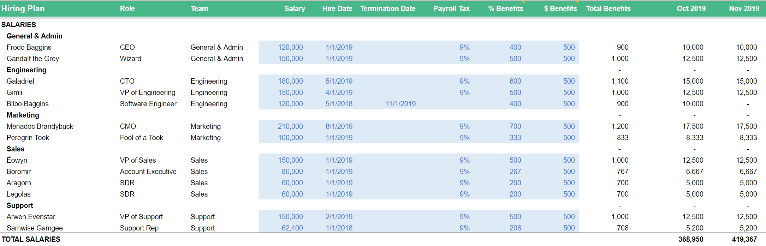Click the Engineering section heading
The height and width of the screenshot is (246, 766).
(x=26, y=70)
